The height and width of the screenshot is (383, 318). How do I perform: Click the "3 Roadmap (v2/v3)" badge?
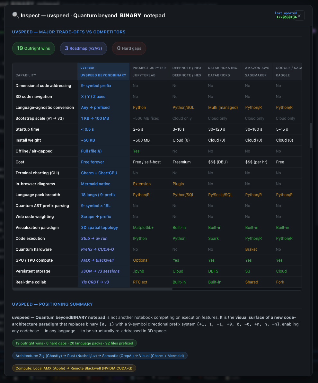(83, 48)
